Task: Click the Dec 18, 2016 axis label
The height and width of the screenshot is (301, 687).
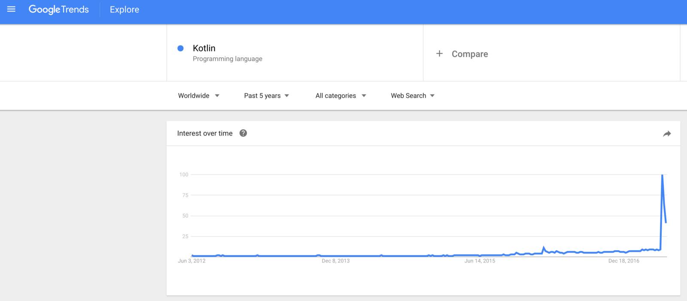Action: click(x=623, y=261)
